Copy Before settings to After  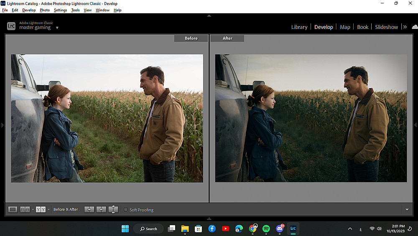(x=89, y=209)
